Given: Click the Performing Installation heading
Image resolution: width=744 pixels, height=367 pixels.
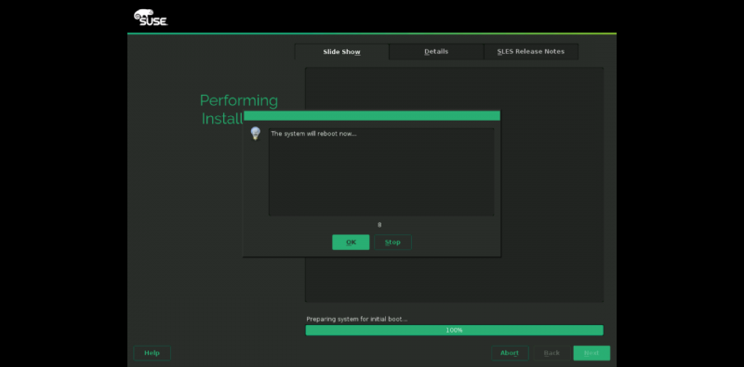Looking at the screenshot, I should tap(239, 110).
